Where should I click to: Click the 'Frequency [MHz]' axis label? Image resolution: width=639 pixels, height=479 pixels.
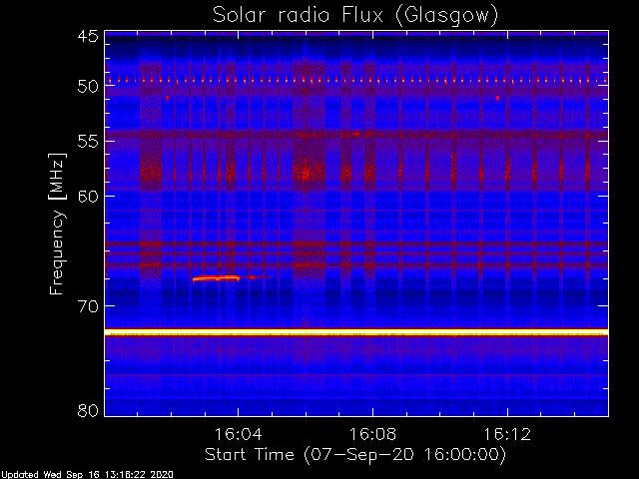[x=58, y=224]
